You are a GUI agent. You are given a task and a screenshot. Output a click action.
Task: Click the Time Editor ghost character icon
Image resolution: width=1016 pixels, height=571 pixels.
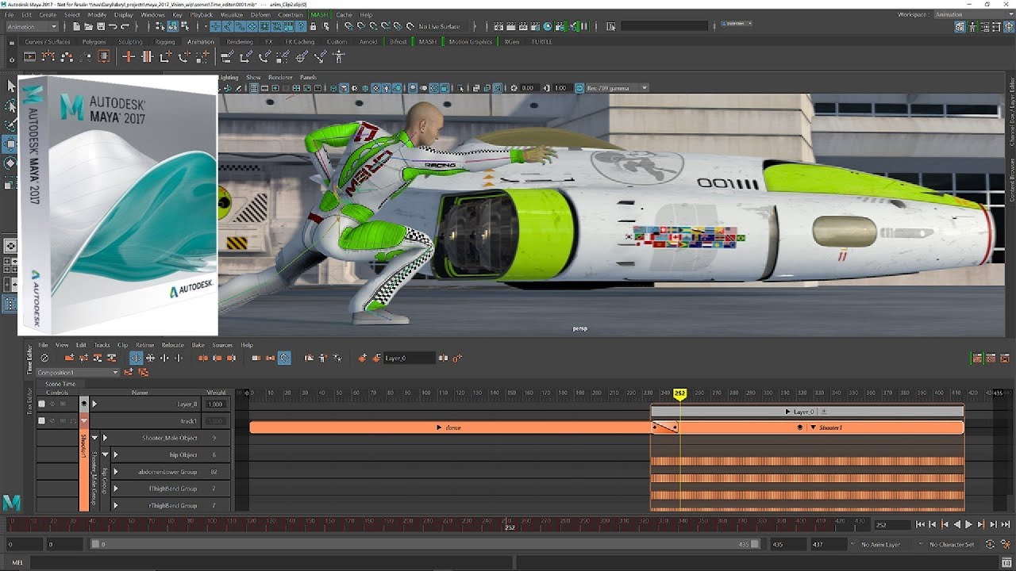tap(323, 358)
